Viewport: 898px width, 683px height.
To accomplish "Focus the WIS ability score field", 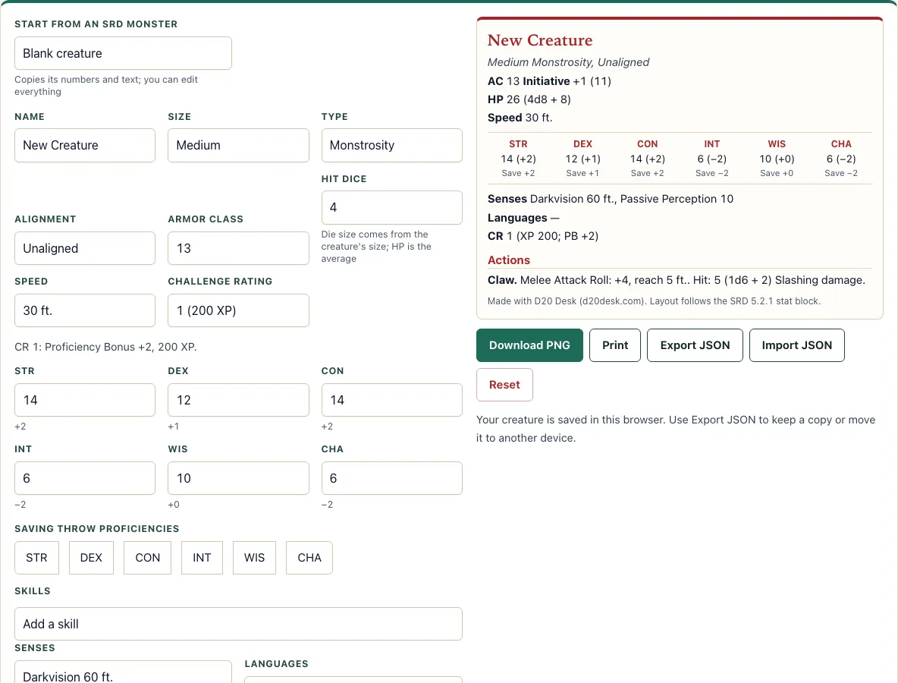I will (238, 478).
